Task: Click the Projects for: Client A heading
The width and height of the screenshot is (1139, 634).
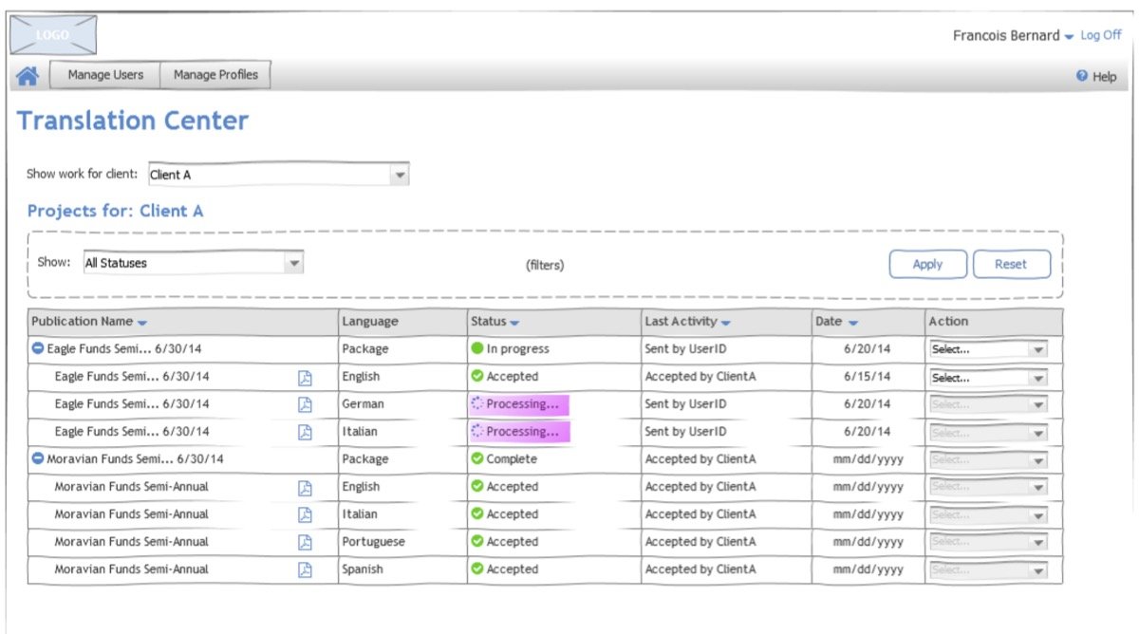Action: click(x=115, y=211)
